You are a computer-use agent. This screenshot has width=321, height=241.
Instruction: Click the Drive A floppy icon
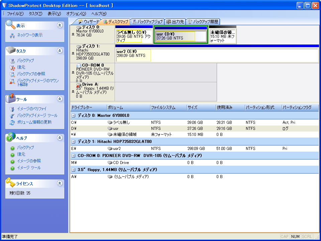point(79,85)
